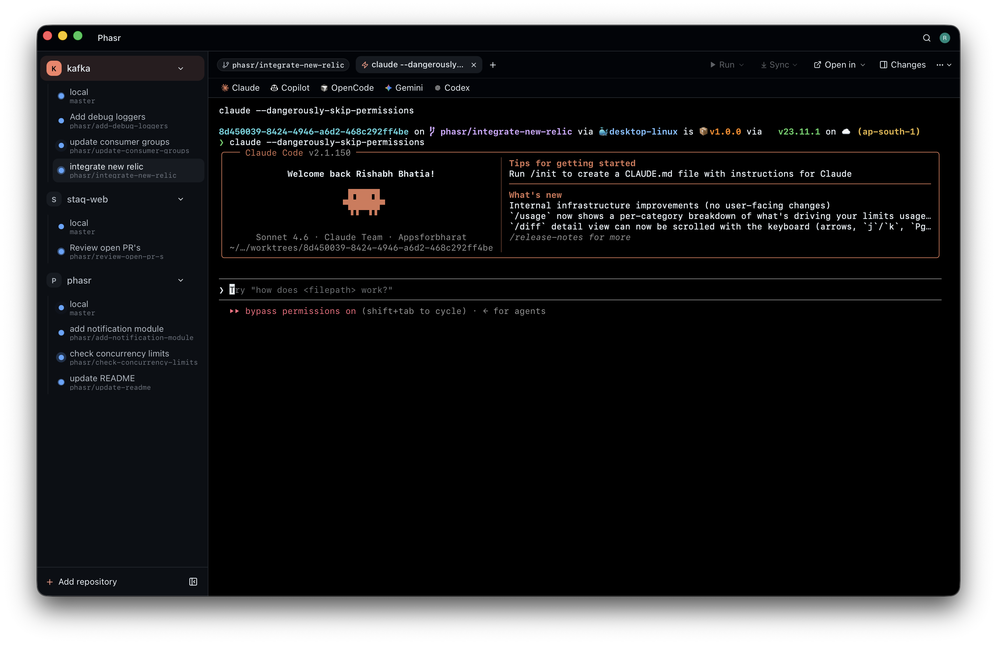Screen dimensions: 997x645
Task: Collapse the phasr repository chevron
Action: coord(181,281)
